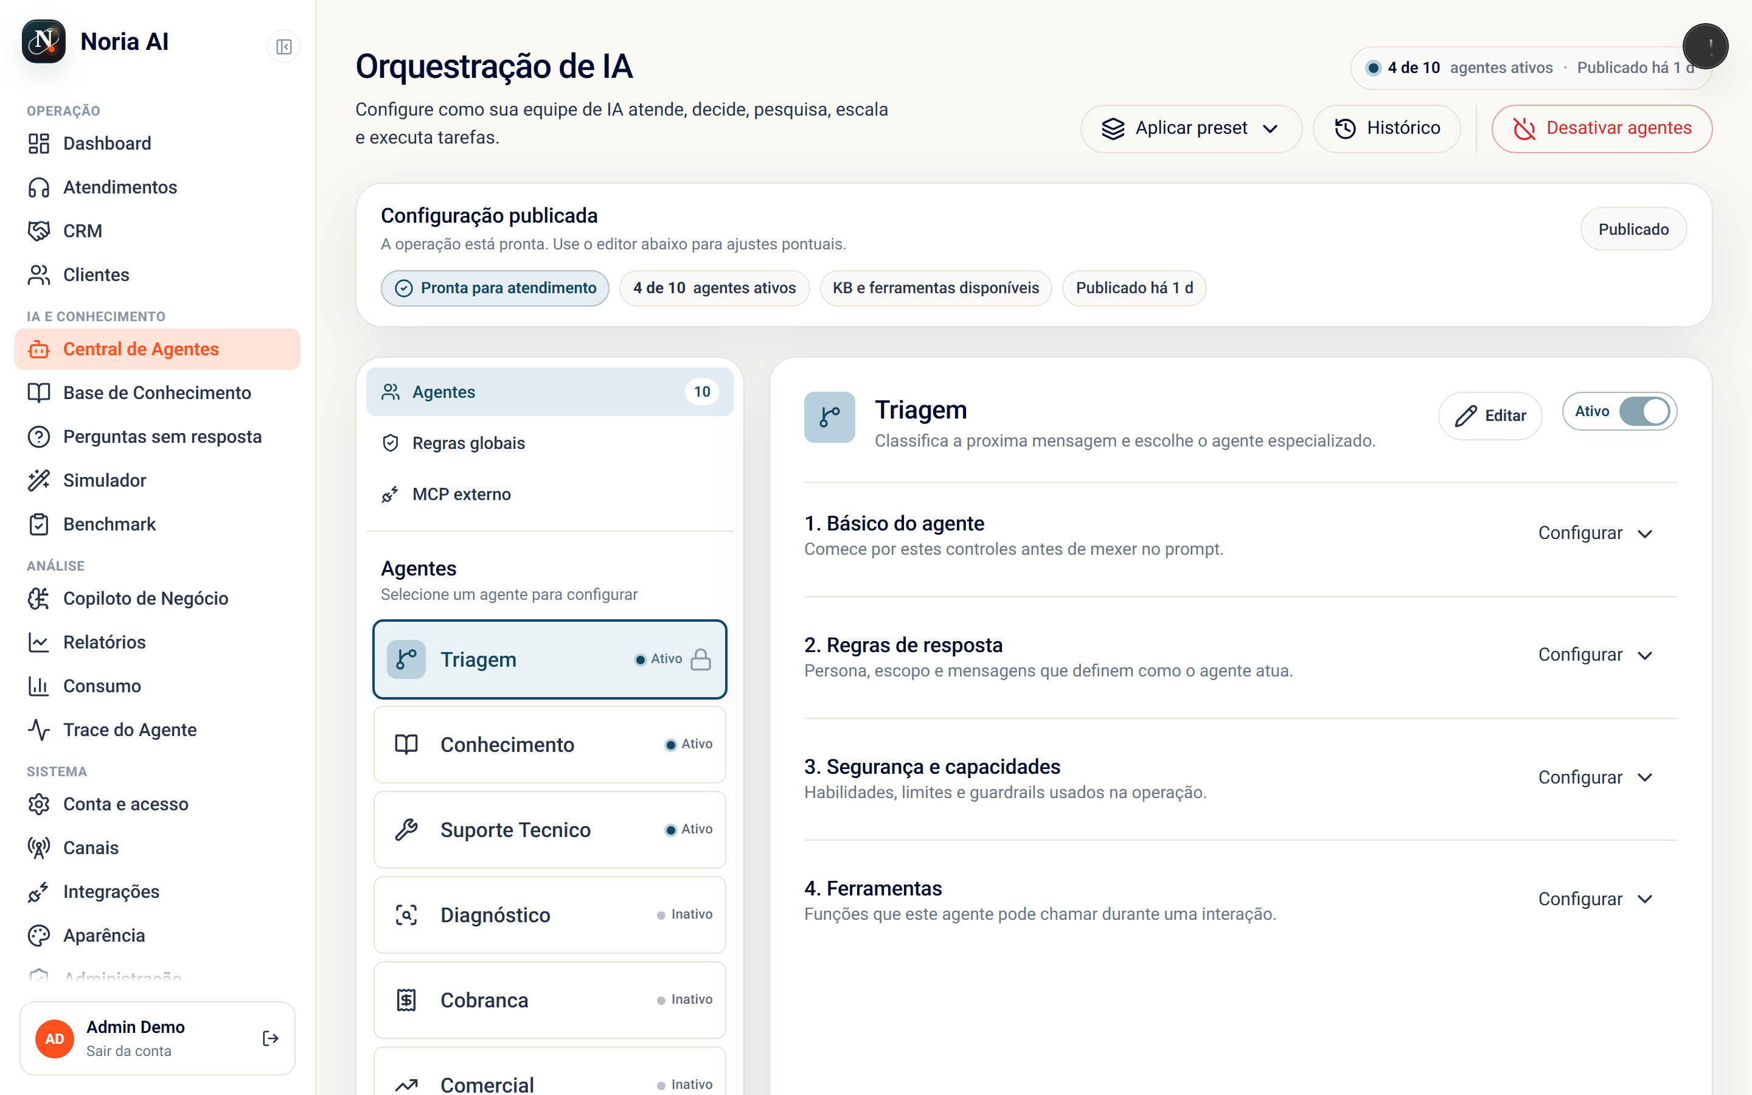1752x1095 pixels.
Task: Expand Básico do agente via Configurar
Action: pyautogui.click(x=1596, y=533)
